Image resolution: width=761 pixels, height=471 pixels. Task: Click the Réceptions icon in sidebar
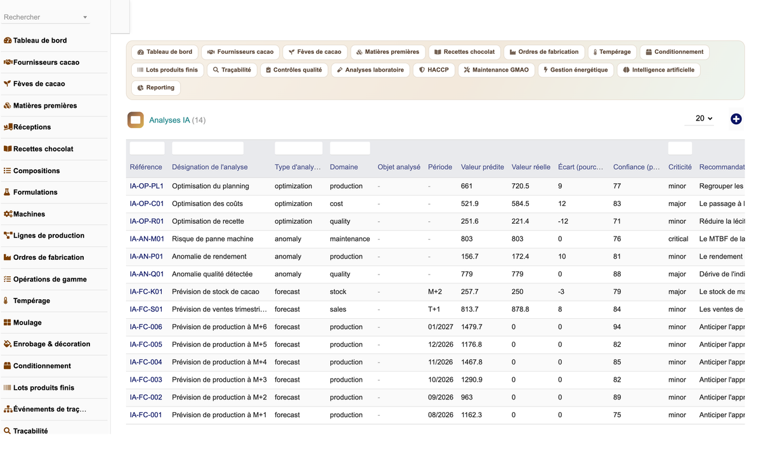tap(8, 127)
